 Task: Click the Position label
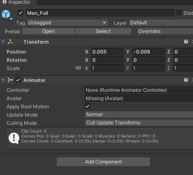(16, 52)
